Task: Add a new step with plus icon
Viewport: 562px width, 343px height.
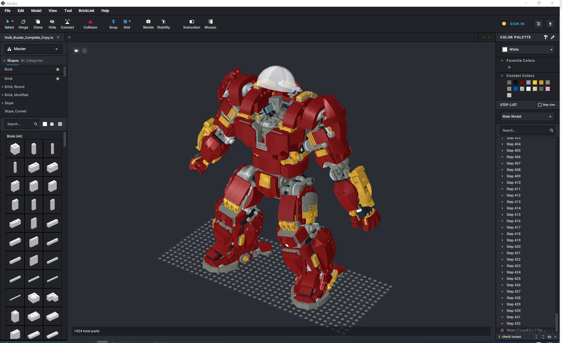Action: pos(555,337)
